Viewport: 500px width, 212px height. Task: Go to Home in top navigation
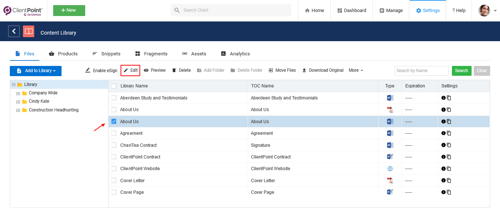tap(314, 11)
